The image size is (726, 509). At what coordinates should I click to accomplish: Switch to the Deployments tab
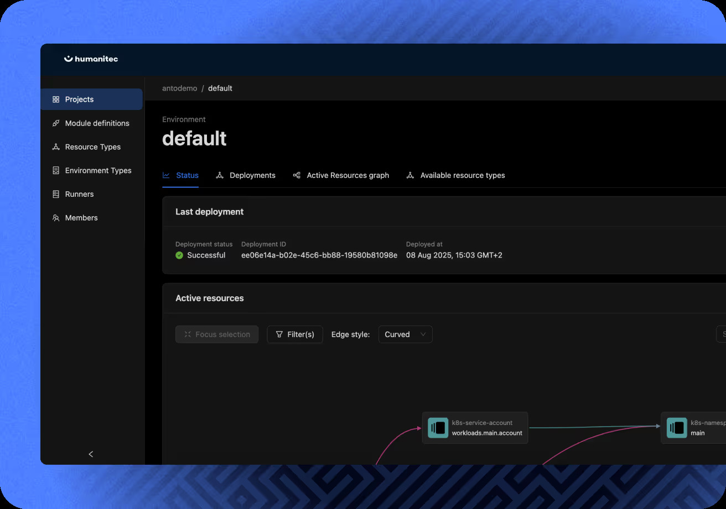(x=252, y=175)
